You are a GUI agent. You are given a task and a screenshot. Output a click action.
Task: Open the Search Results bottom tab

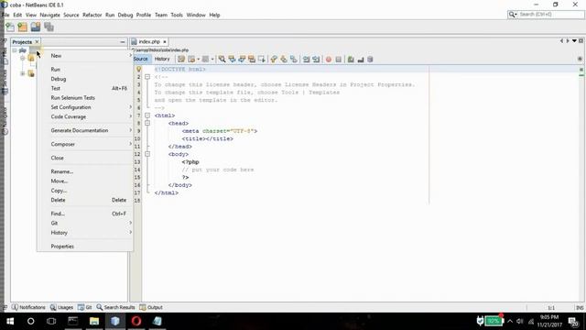116,307
